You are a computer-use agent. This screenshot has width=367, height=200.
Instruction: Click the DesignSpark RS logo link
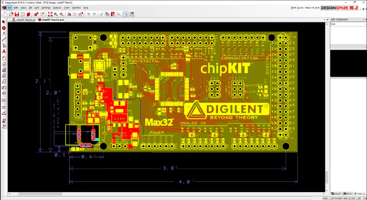pos(339,8)
